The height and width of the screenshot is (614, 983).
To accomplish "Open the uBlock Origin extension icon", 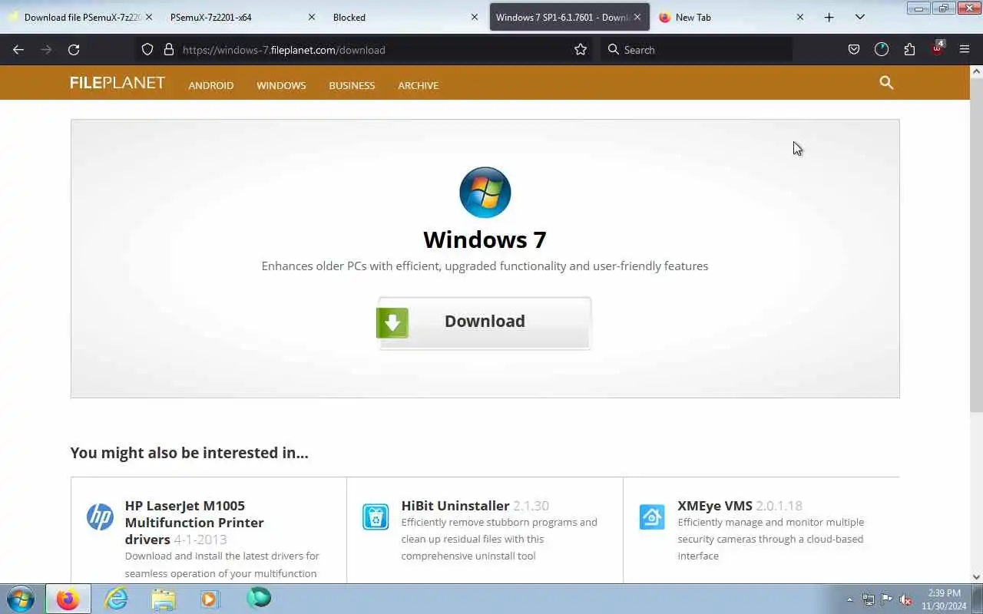I will 937,48.
